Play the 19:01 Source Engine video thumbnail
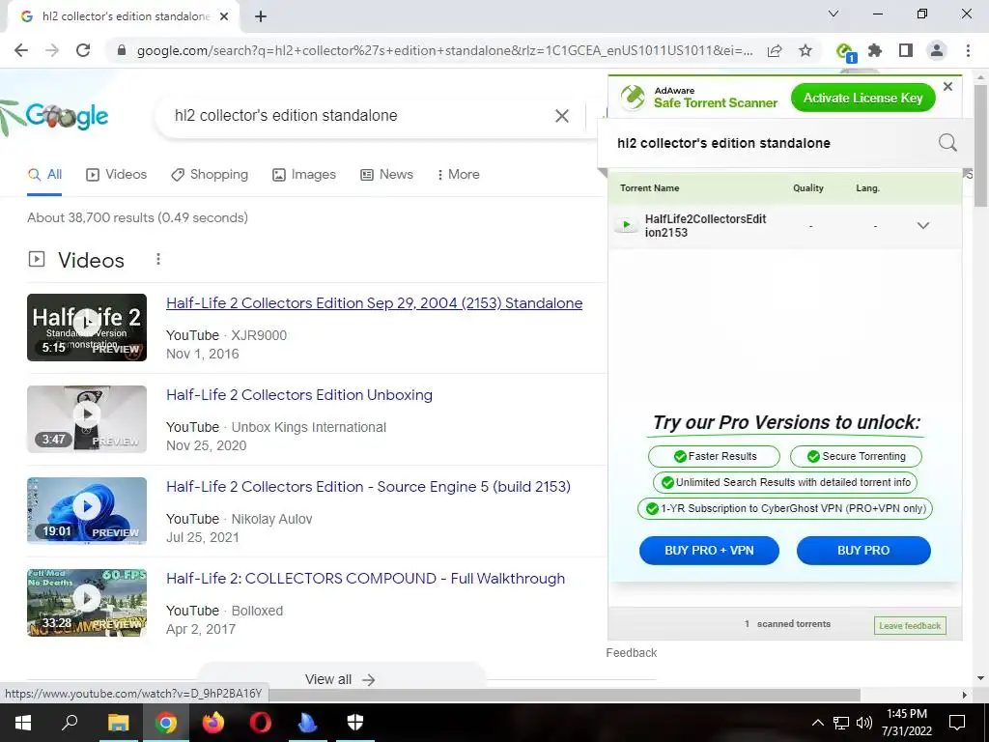Screen dimensions: 989x742 (x=87, y=511)
